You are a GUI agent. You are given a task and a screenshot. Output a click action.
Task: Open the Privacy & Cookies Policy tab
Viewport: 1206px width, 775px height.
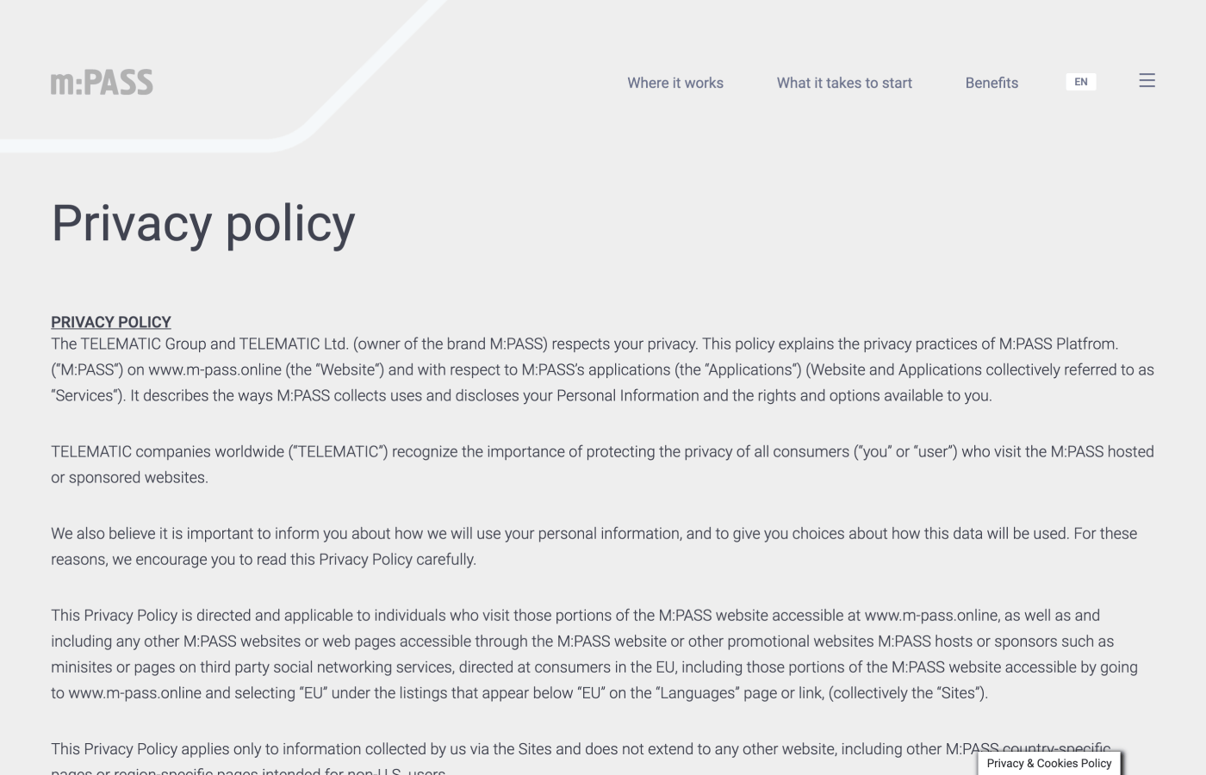point(1049,763)
